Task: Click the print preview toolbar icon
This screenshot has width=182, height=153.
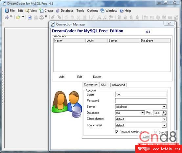Action: coord(36,17)
